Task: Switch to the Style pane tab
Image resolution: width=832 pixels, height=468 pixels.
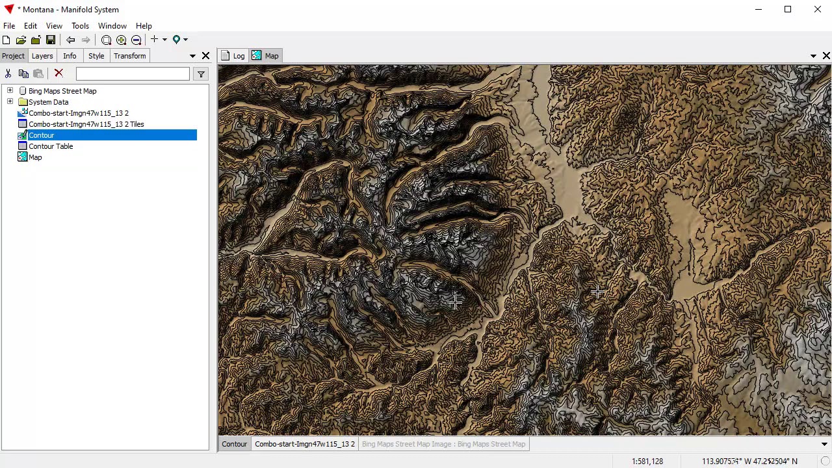Action: (96, 56)
